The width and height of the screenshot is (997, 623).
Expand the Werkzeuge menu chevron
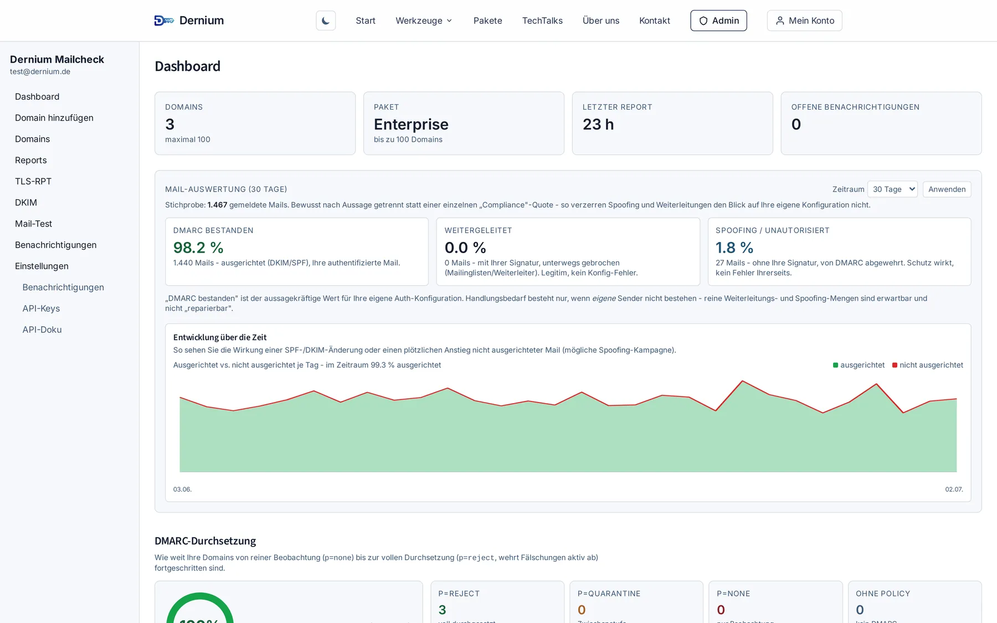[x=449, y=20]
